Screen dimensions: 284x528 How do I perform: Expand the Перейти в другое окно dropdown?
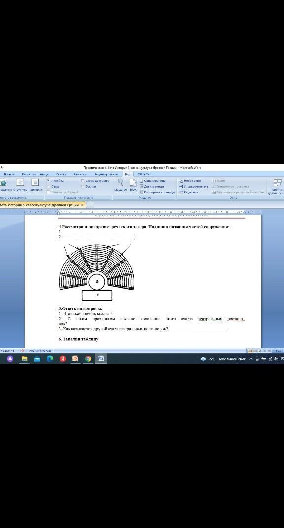[277, 187]
